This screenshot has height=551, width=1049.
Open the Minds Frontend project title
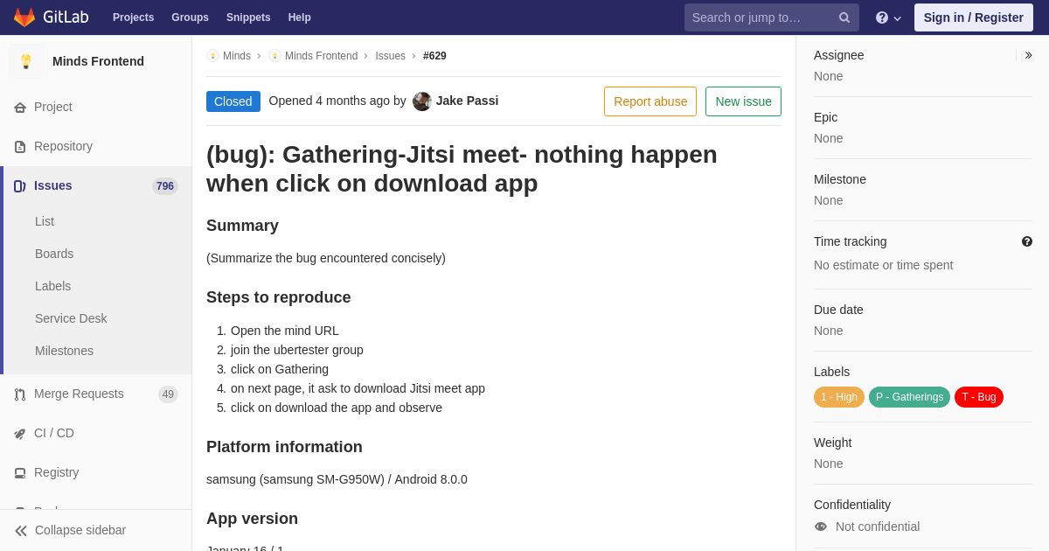click(98, 61)
